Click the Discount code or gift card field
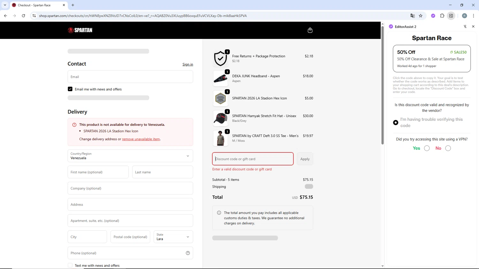This screenshot has width=479, height=269. [253, 159]
